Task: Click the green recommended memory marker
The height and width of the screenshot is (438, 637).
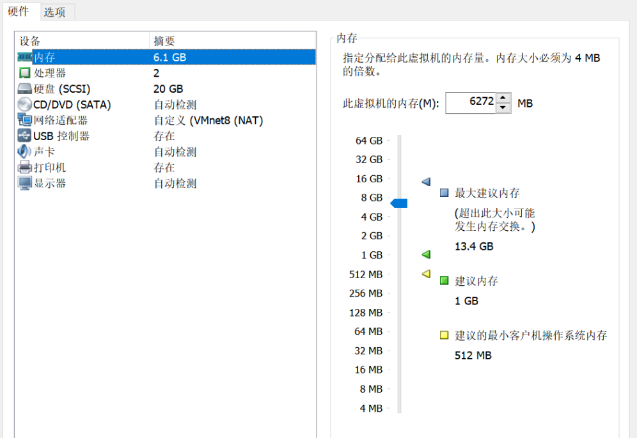Action: coord(426,254)
